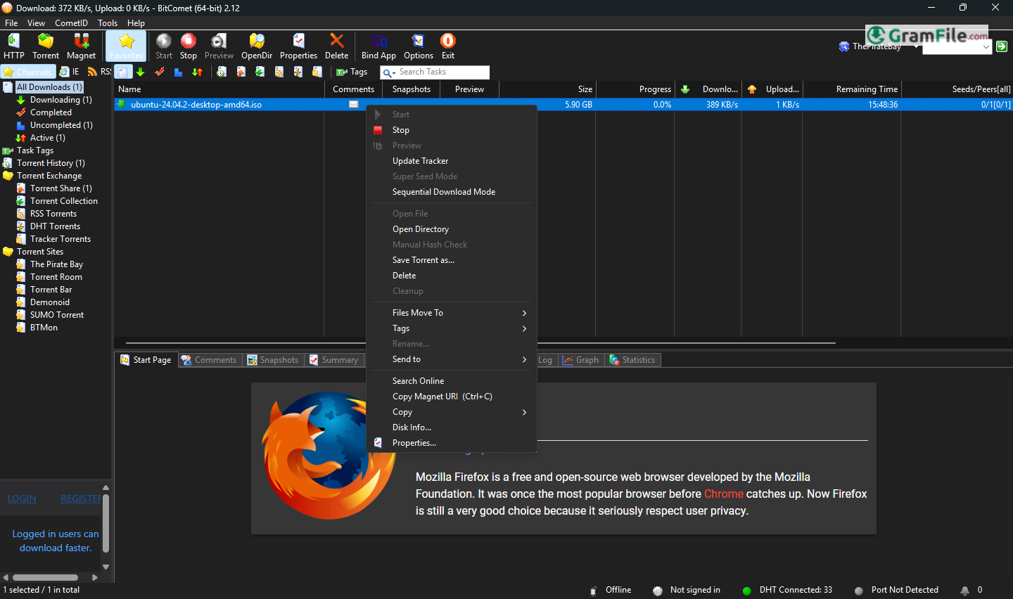Select All Downloads (1) in sidebar

click(49, 87)
